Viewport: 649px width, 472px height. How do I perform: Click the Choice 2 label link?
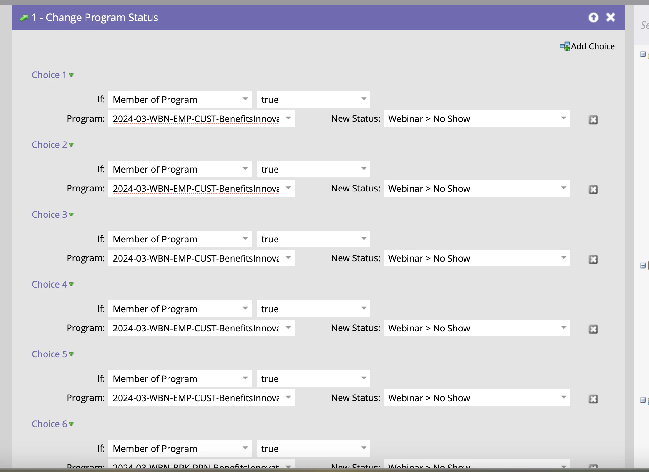click(x=49, y=145)
